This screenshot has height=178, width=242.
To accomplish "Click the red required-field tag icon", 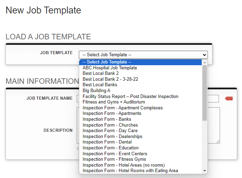I will click(x=229, y=99).
